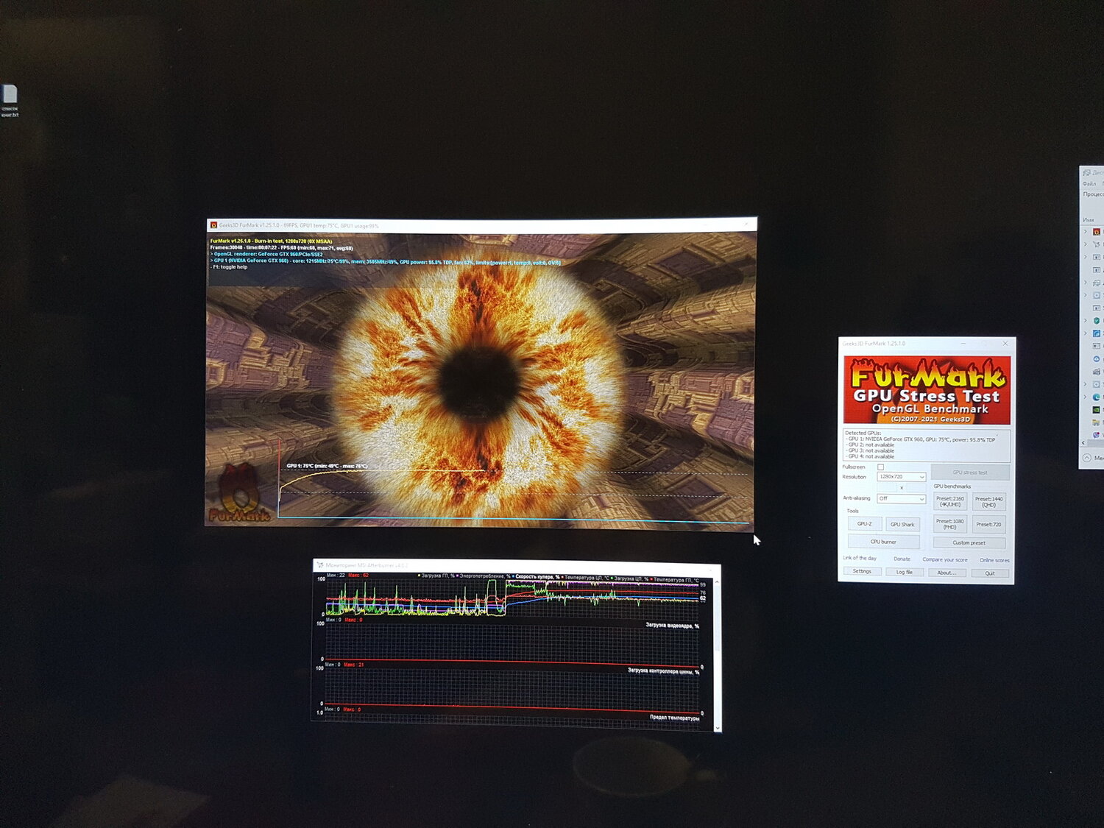Follow the Link of the day link
Screen dimensions: 1104x828
(x=860, y=558)
